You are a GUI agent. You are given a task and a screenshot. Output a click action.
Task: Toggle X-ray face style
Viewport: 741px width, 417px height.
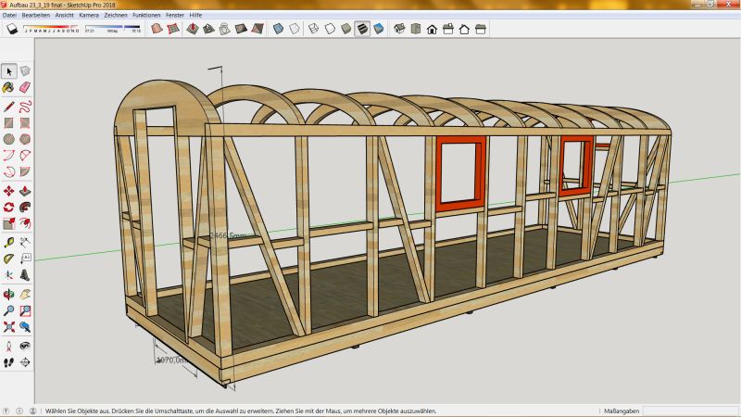pyautogui.click(x=278, y=29)
